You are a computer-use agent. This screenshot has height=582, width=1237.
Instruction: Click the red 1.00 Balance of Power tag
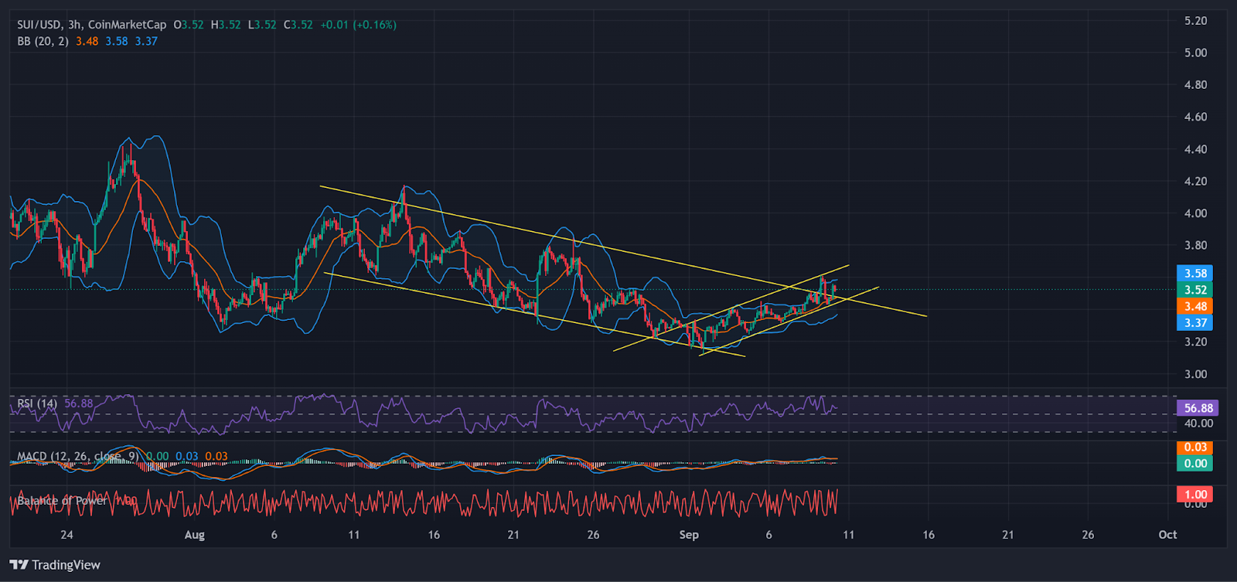(1195, 494)
